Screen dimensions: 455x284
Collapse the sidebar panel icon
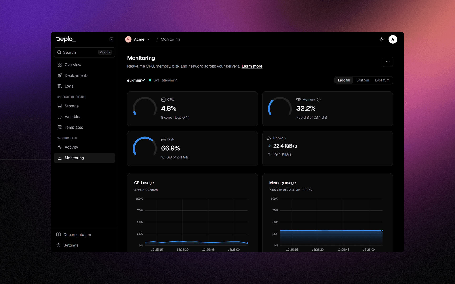point(111,39)
